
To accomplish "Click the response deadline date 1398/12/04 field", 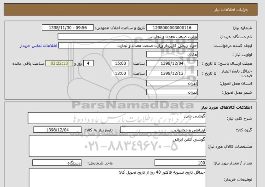I will [x=172, y=63].
